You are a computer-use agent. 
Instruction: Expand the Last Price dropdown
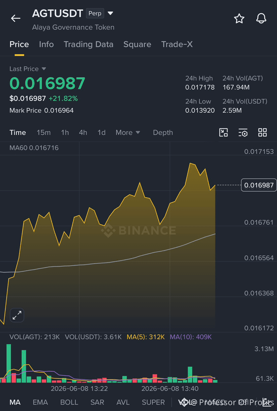point(44,69)
